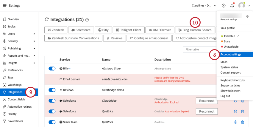Open Tags in the sidebar
The width and height of the screenshot is (253, 127).
10,78
